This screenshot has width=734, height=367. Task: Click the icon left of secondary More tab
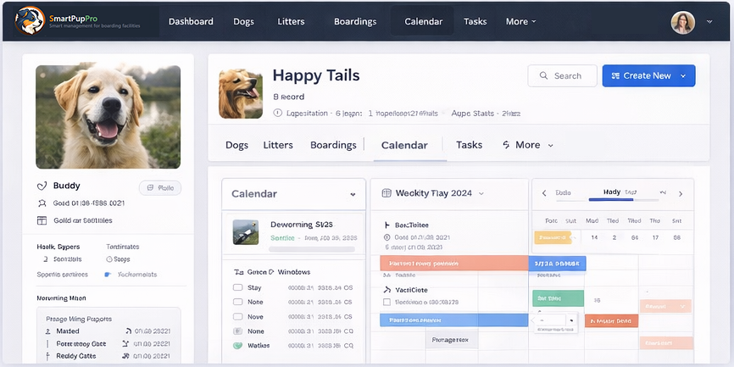click(505, 145)
